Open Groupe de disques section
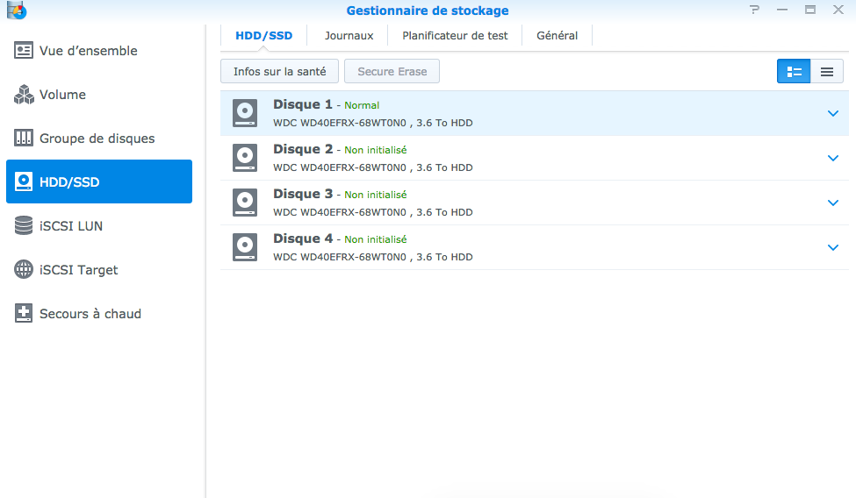The width and height of the screenshot is (856, 498). (x=99, y=138)
